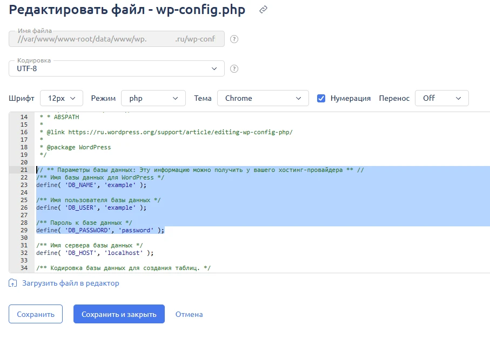
Task: Click Загрузить файл в редактор link
Action: [x=70, y=283]
